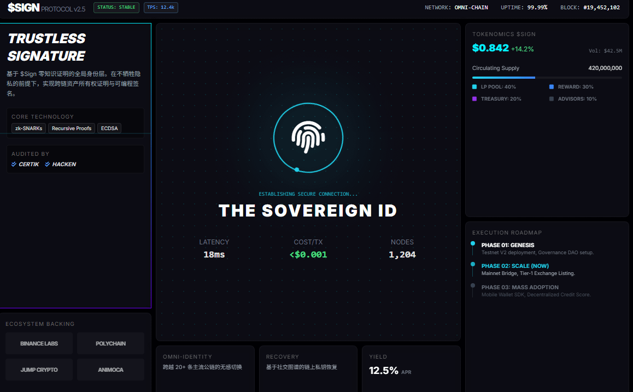Click the TRUSTLESS SIGNATURE heading
This screenshot has width=633, height=392.
(46, 47)
